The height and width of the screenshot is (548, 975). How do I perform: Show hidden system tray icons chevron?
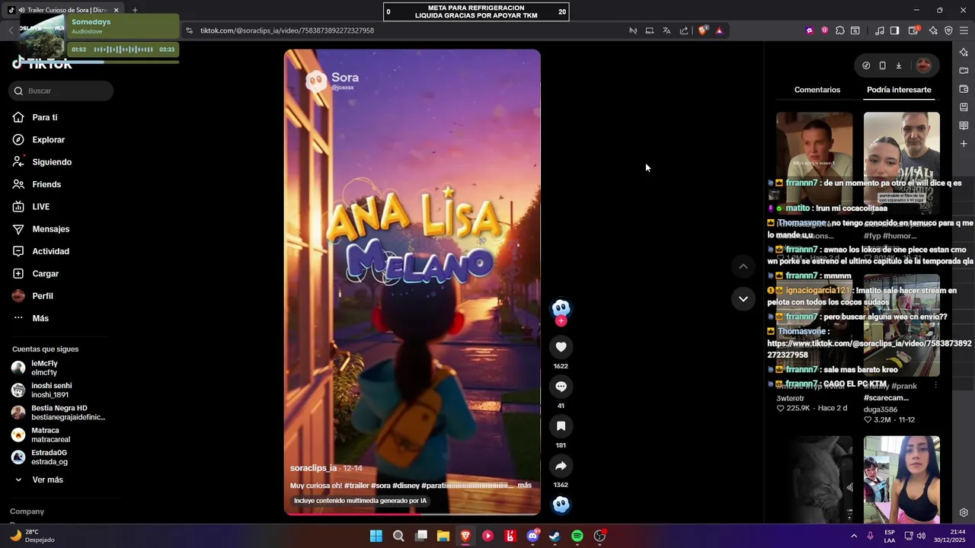point(853,536)
